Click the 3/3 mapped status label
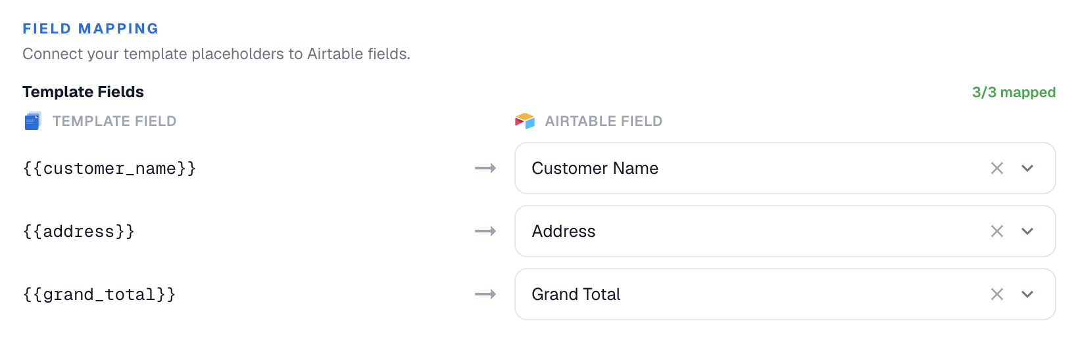1080x344 pixels. coord(1014,93)
